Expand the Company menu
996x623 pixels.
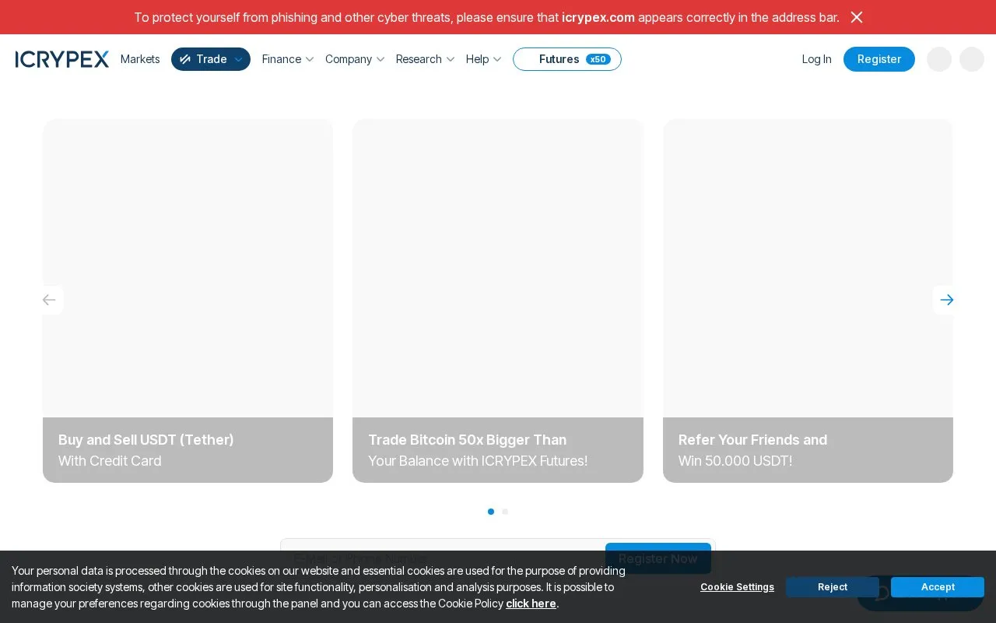pos(355,59)
